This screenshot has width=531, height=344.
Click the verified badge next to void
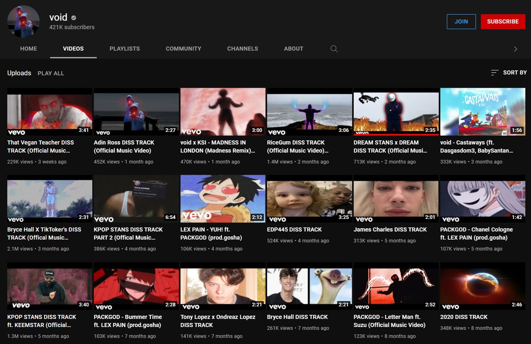click(x=74, y=18)
